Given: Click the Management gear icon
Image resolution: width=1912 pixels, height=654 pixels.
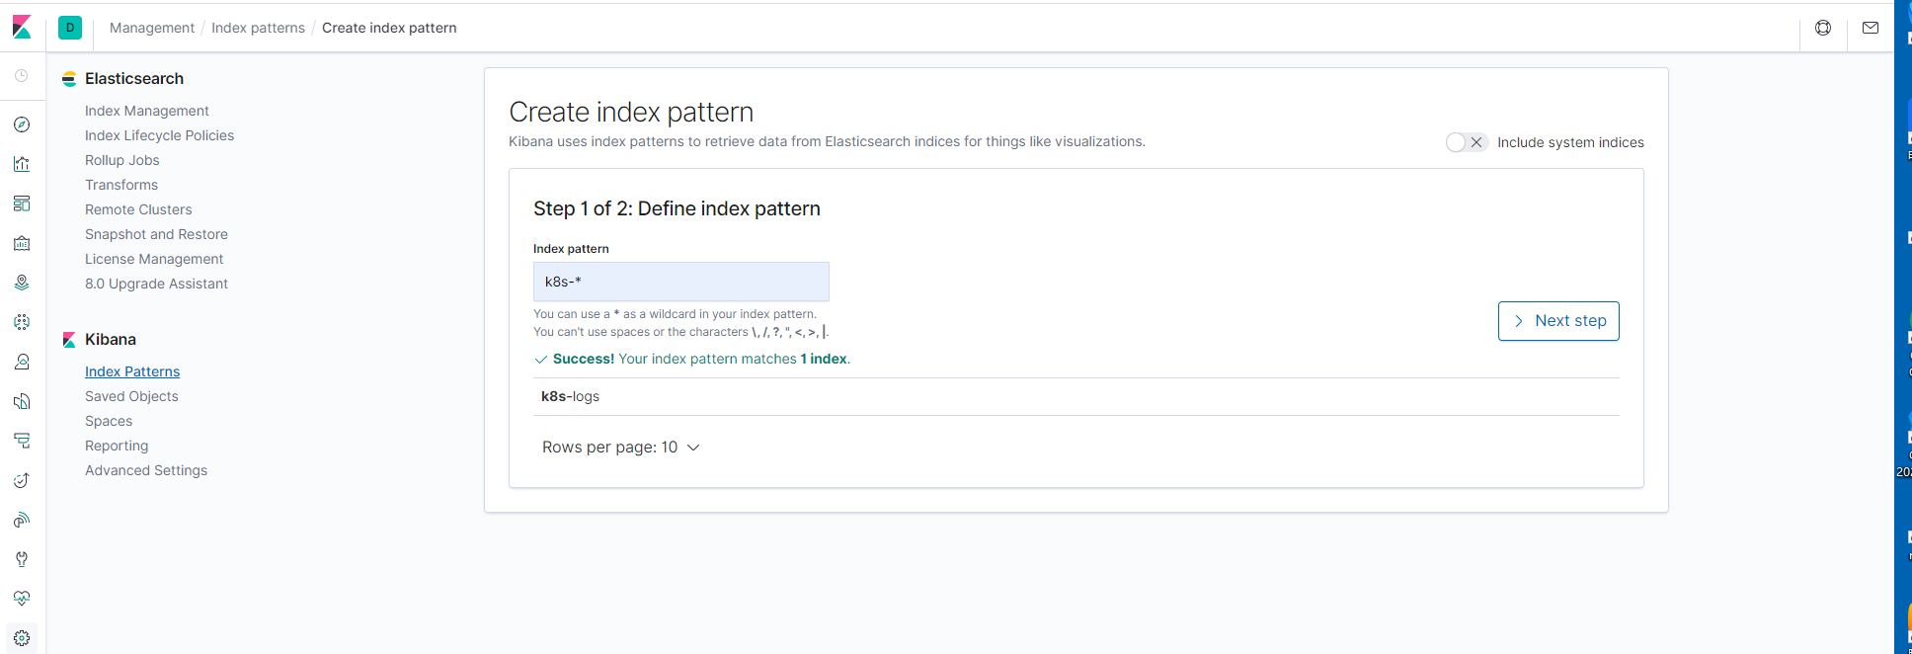Looking at the screenshot, I should click(x=22, y=638).
